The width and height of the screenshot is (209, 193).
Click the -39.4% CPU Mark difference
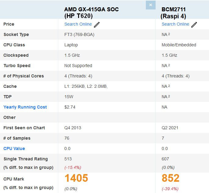[x=170, y=189]
